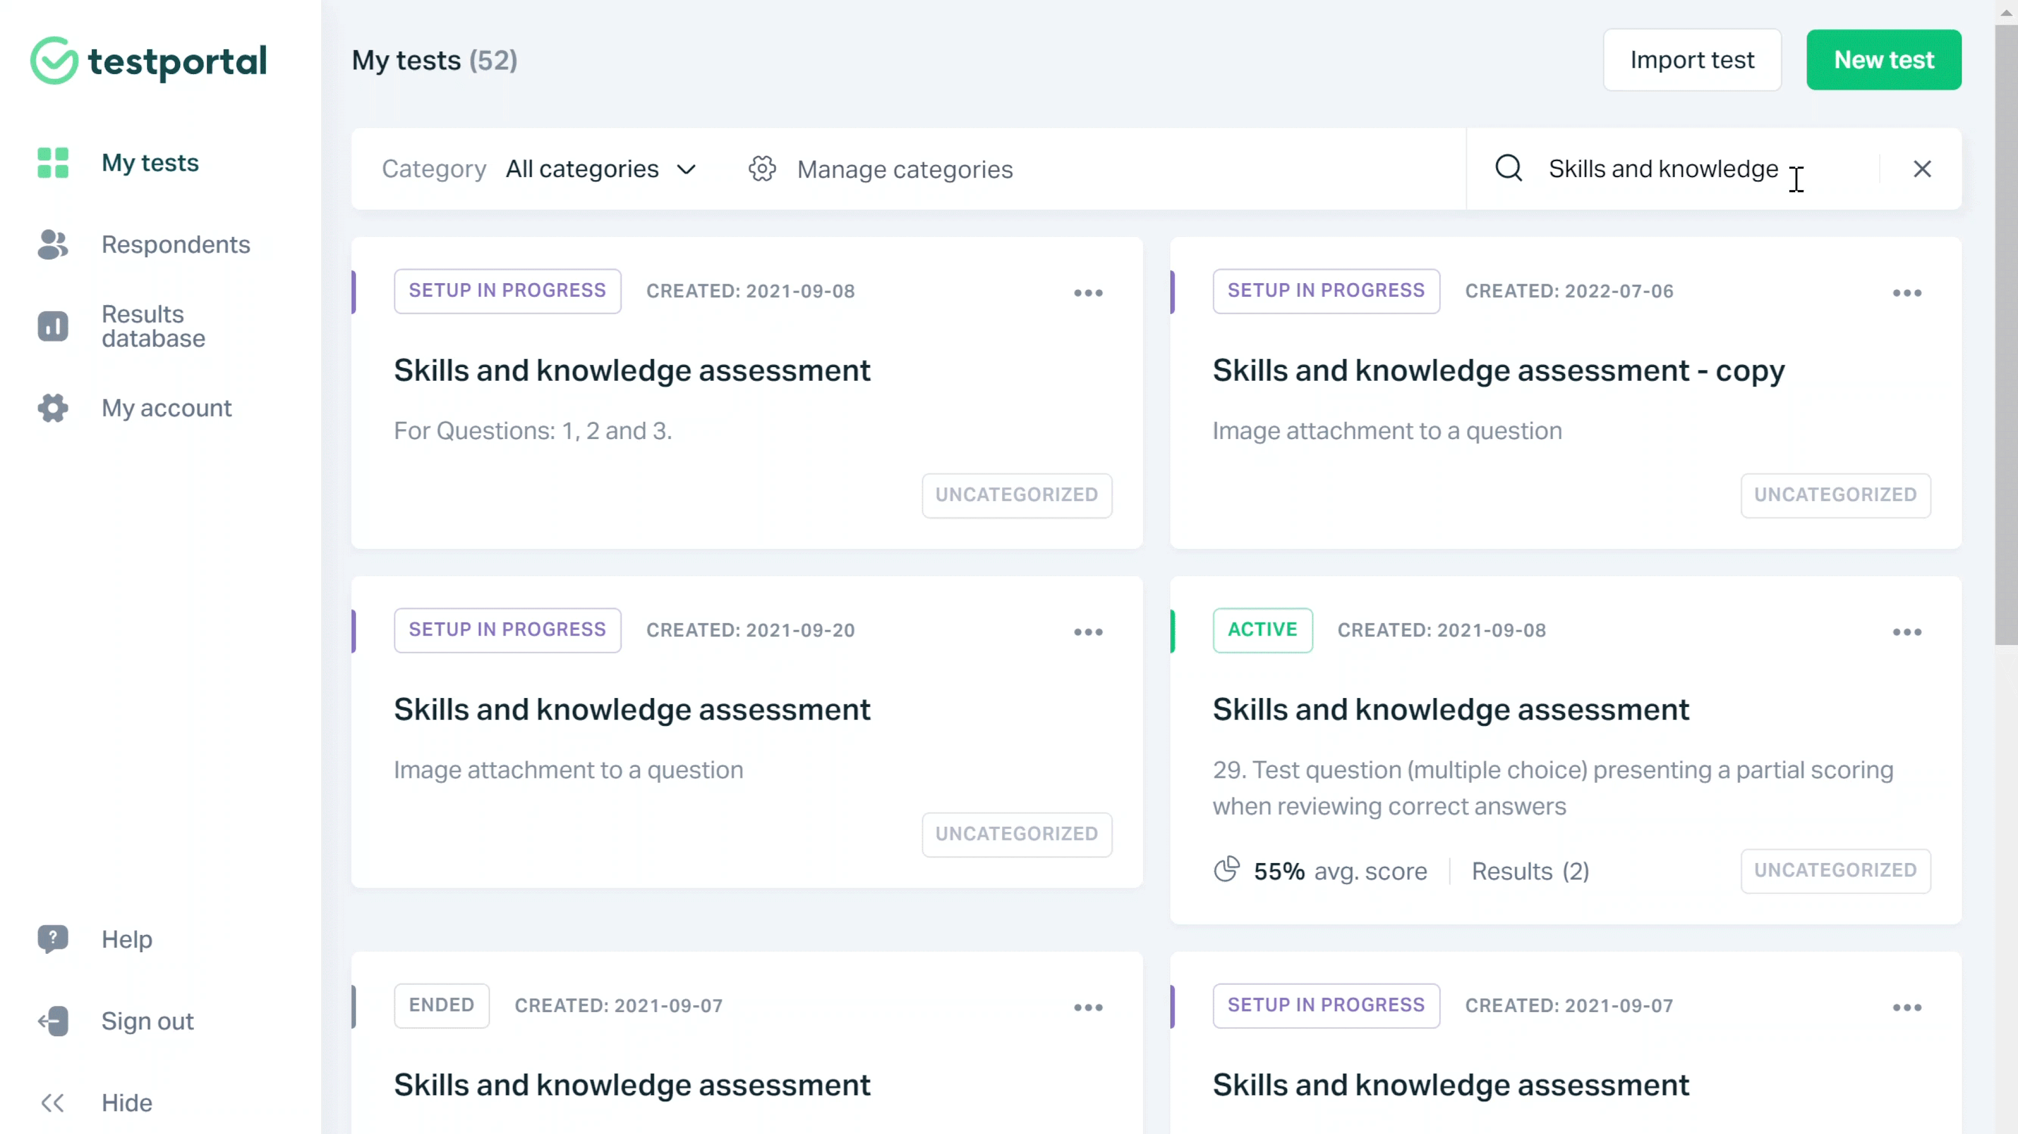Open My tests grid icon
Viewport: 2018px width, 1134px height.
pos(53,163)
